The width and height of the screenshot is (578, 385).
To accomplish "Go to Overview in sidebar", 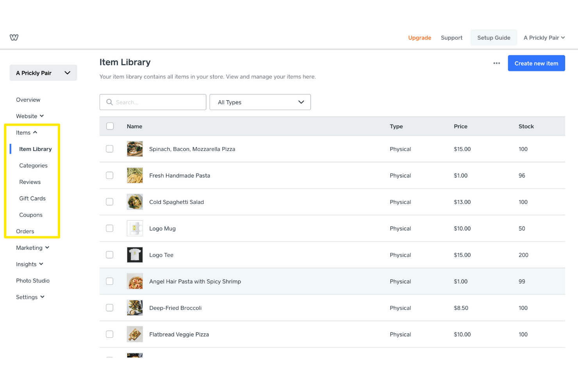I will (x=28, y=100).
